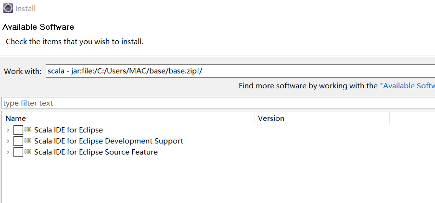Image resolution: width=435 pixels, height=203 pixels.
Task: Enable the Development Support feature checkbox
Action: 18,141
